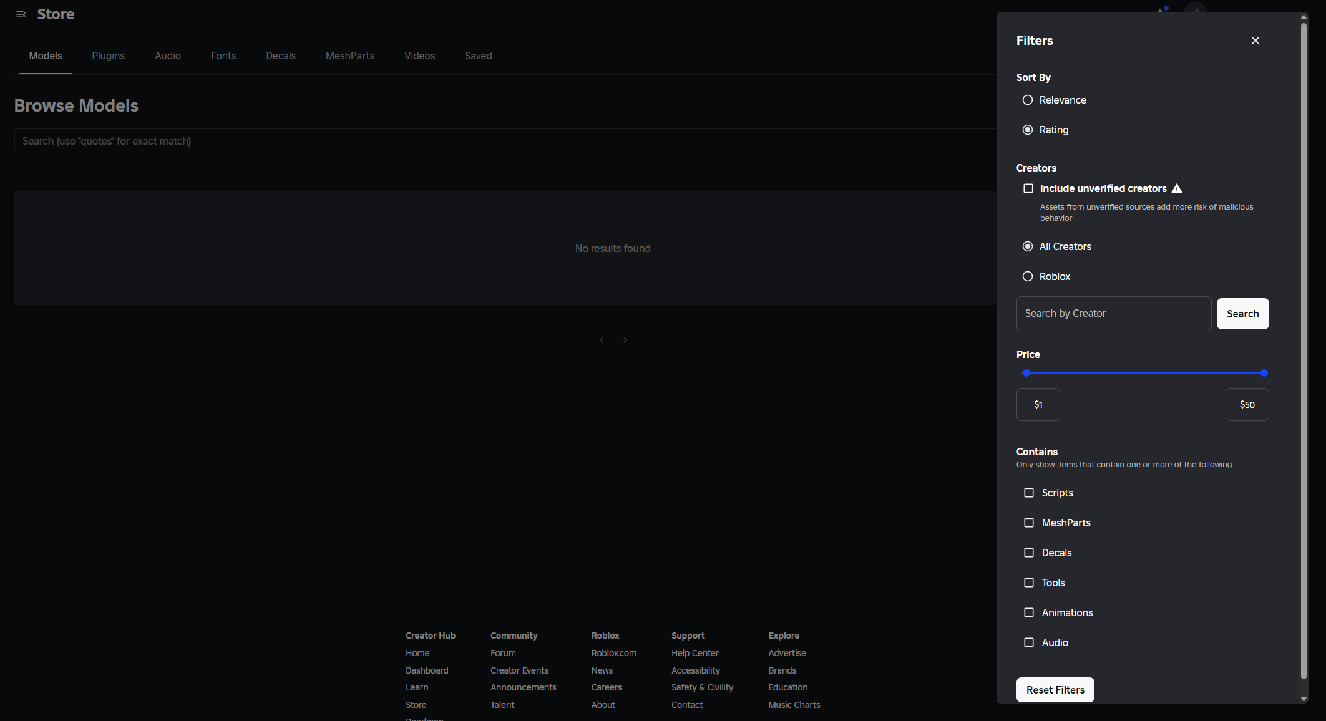The height and width of the screenshot is (721, 1326).
Task: Switch to the Decals tab
Action: [281, 56]
